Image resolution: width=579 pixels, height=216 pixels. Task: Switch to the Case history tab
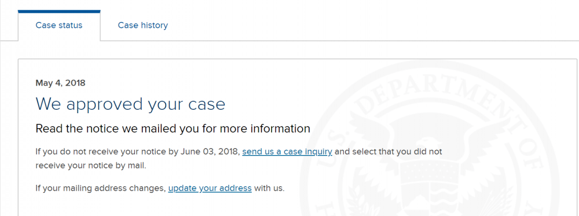[142, 25]
